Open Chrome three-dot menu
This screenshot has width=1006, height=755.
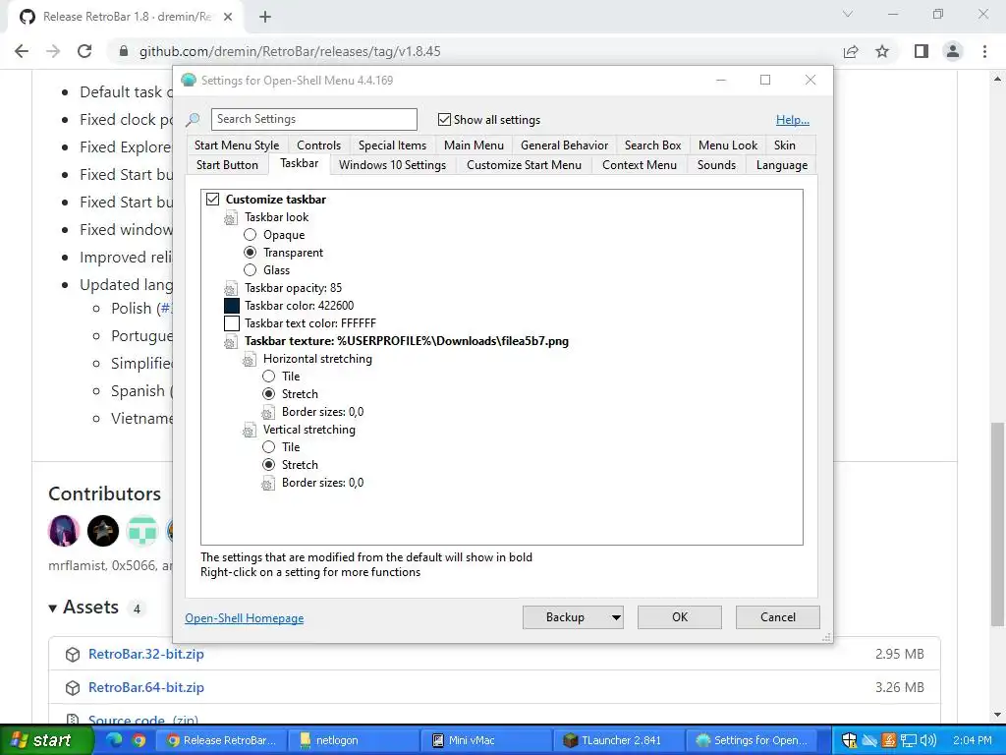pyautogui.click(x=984, y=51)
